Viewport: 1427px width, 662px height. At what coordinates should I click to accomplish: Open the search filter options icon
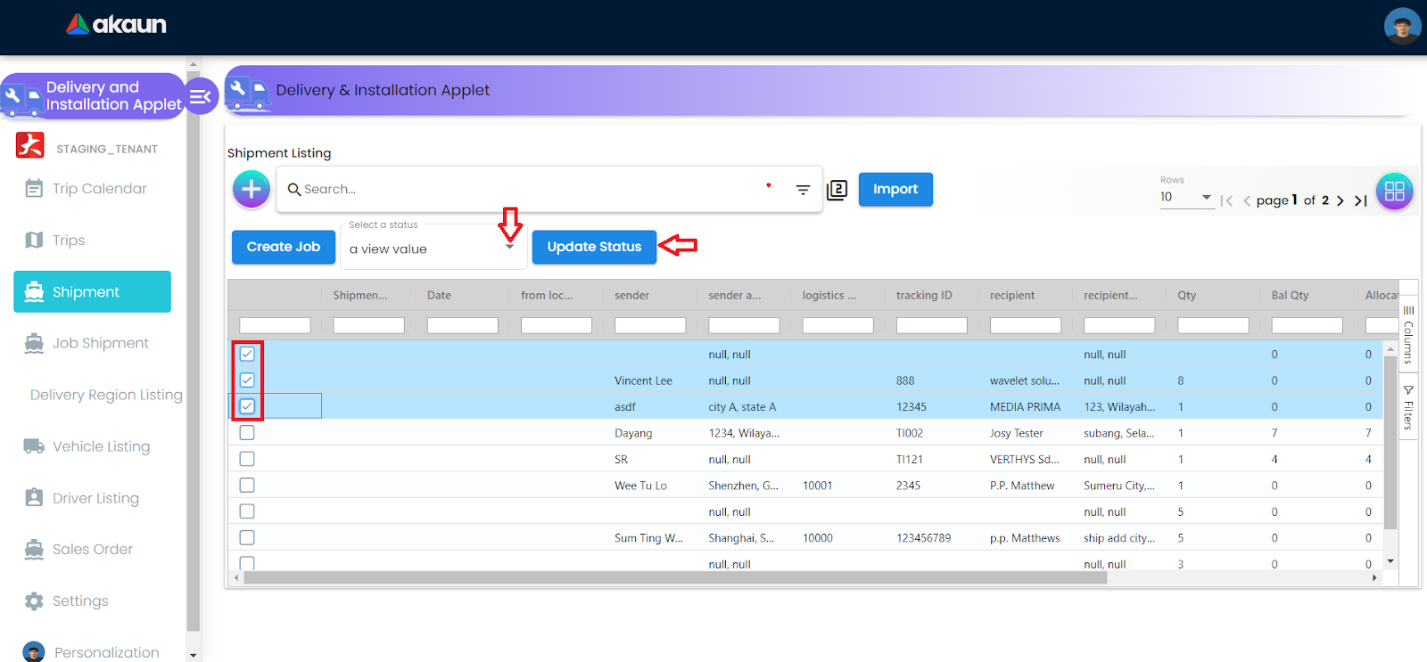pyautogui.click(x=803, y=190)
